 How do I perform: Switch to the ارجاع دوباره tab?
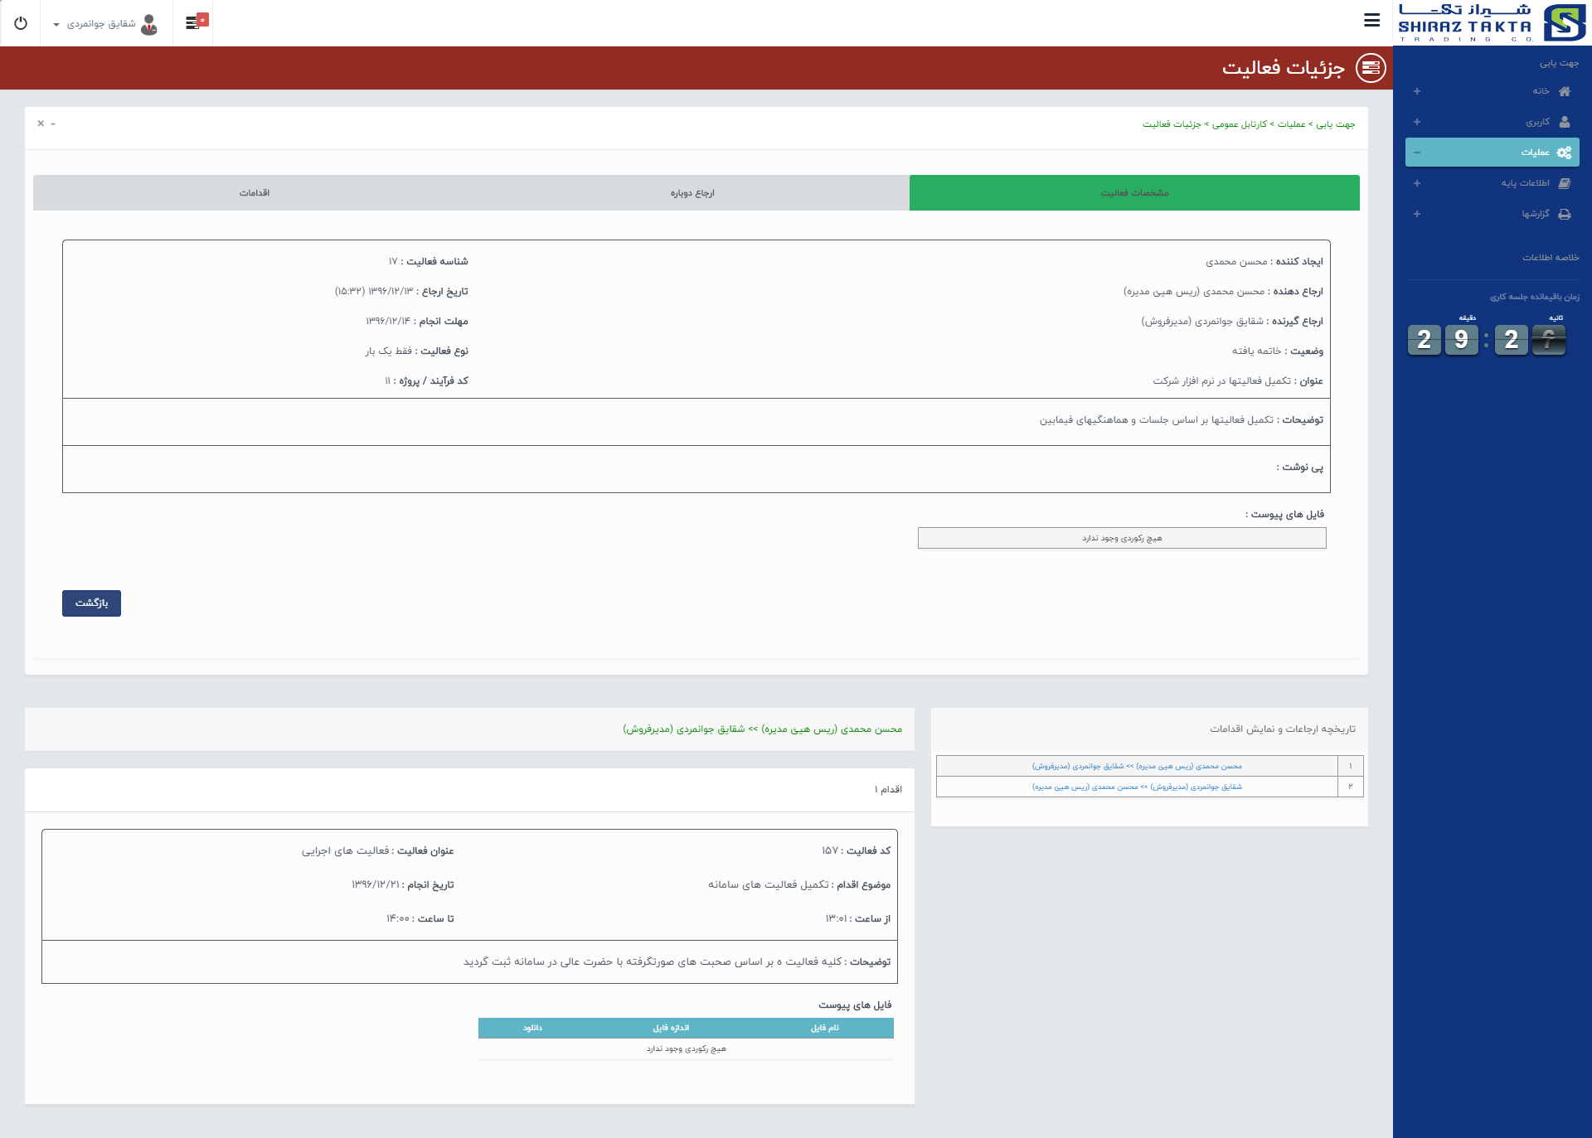pyautogui.click(x=692, y=192)
